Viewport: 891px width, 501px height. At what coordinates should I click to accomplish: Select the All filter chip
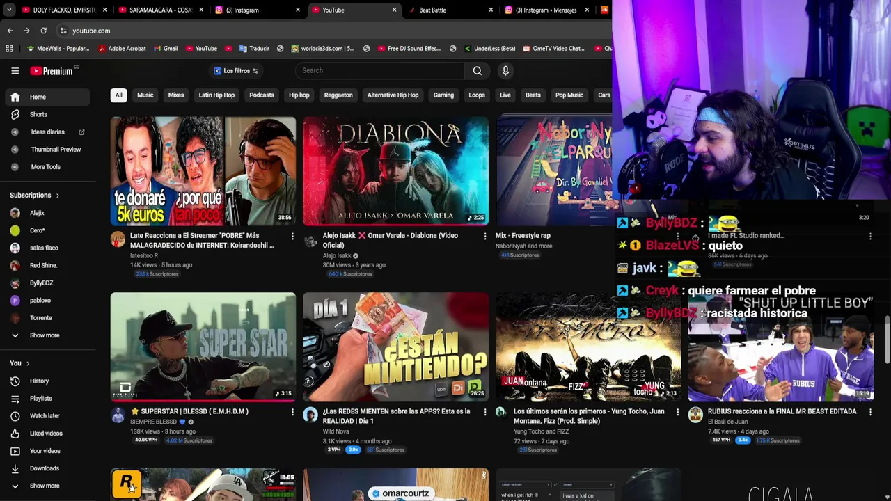coord(118,95)
